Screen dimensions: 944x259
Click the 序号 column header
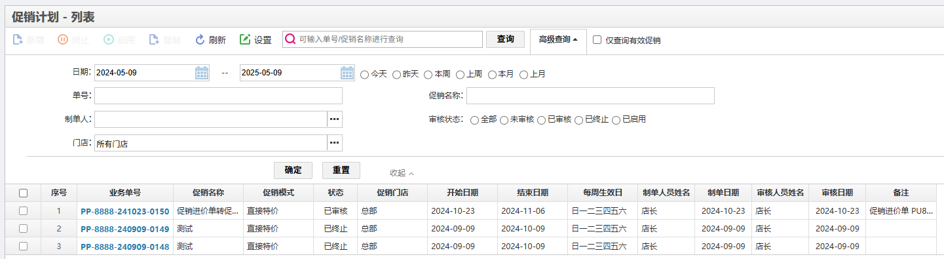(59, 193)
